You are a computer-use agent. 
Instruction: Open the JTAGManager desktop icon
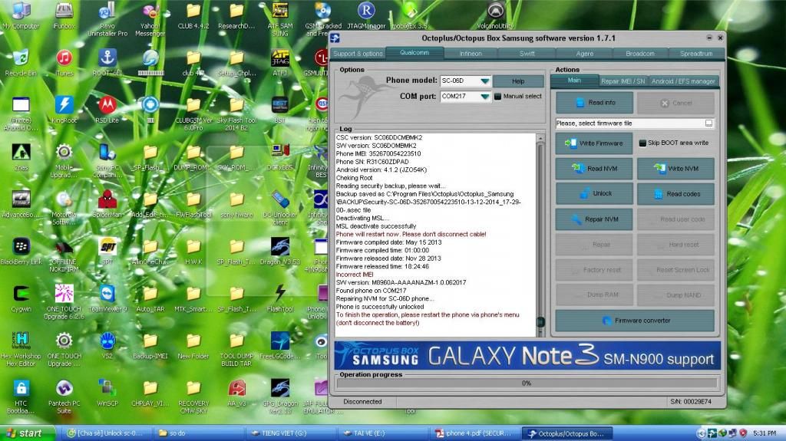pos(366,16)
